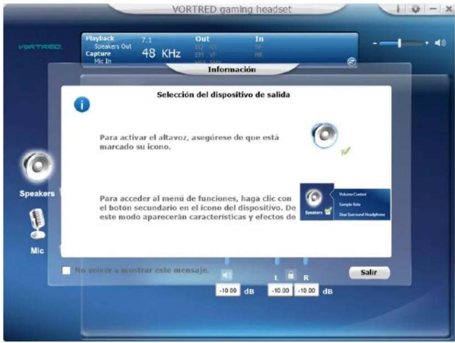Click blue information icon in dialog
The height and width of the screenshot is (343, 455).
click(82, 105)
